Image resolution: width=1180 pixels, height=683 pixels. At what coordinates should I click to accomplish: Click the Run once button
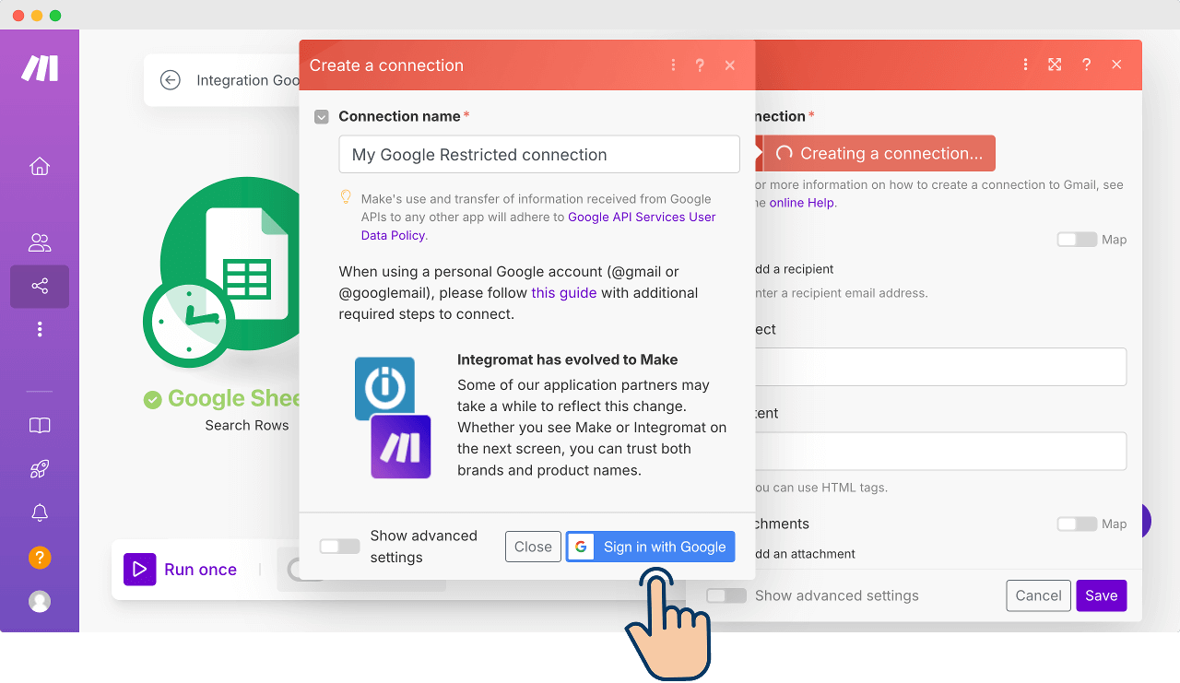(181, 570)
